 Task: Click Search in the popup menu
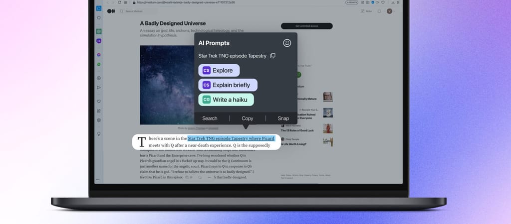(x=210, y=118)
